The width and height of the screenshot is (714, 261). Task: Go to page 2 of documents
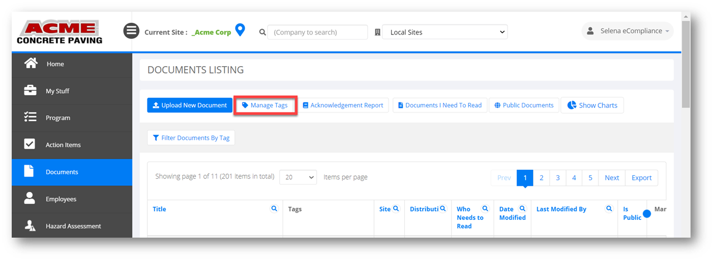click(542, 178)
